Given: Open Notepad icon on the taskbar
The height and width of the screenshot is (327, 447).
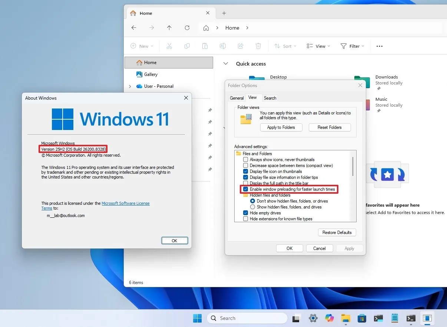Looking at the screenshot, I should [395, 318].
